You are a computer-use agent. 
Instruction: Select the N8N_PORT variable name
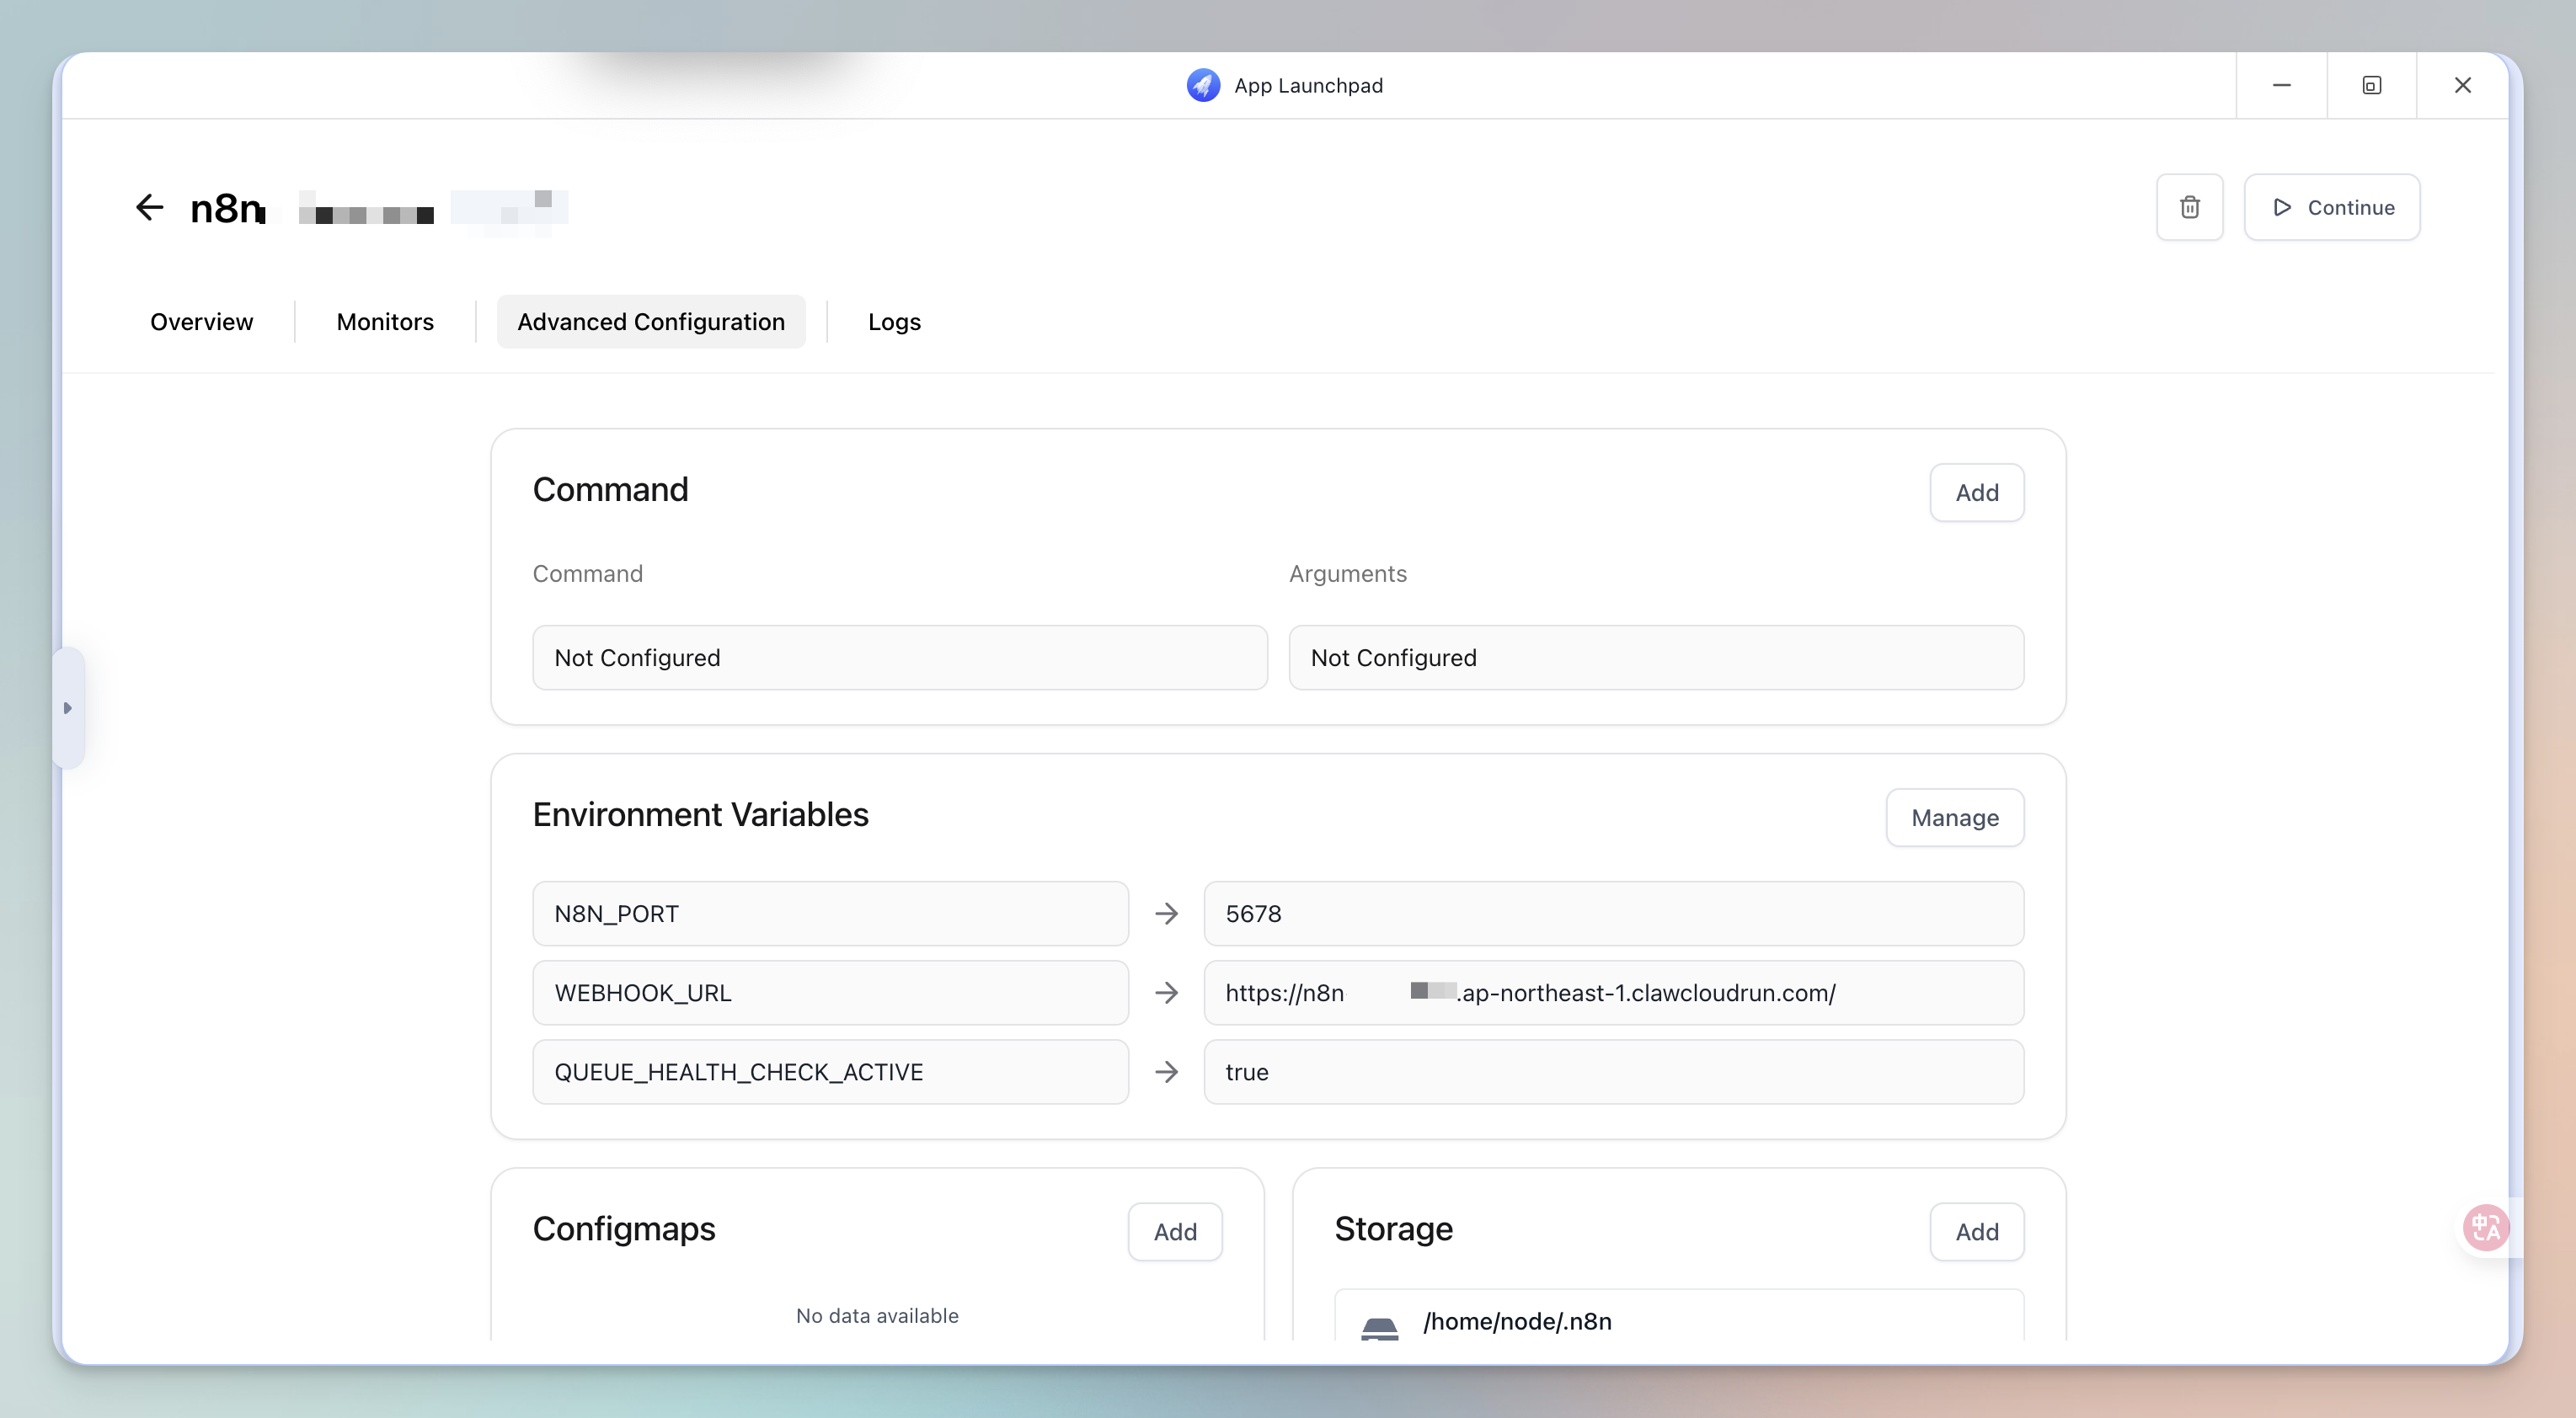tap(830, 914)
